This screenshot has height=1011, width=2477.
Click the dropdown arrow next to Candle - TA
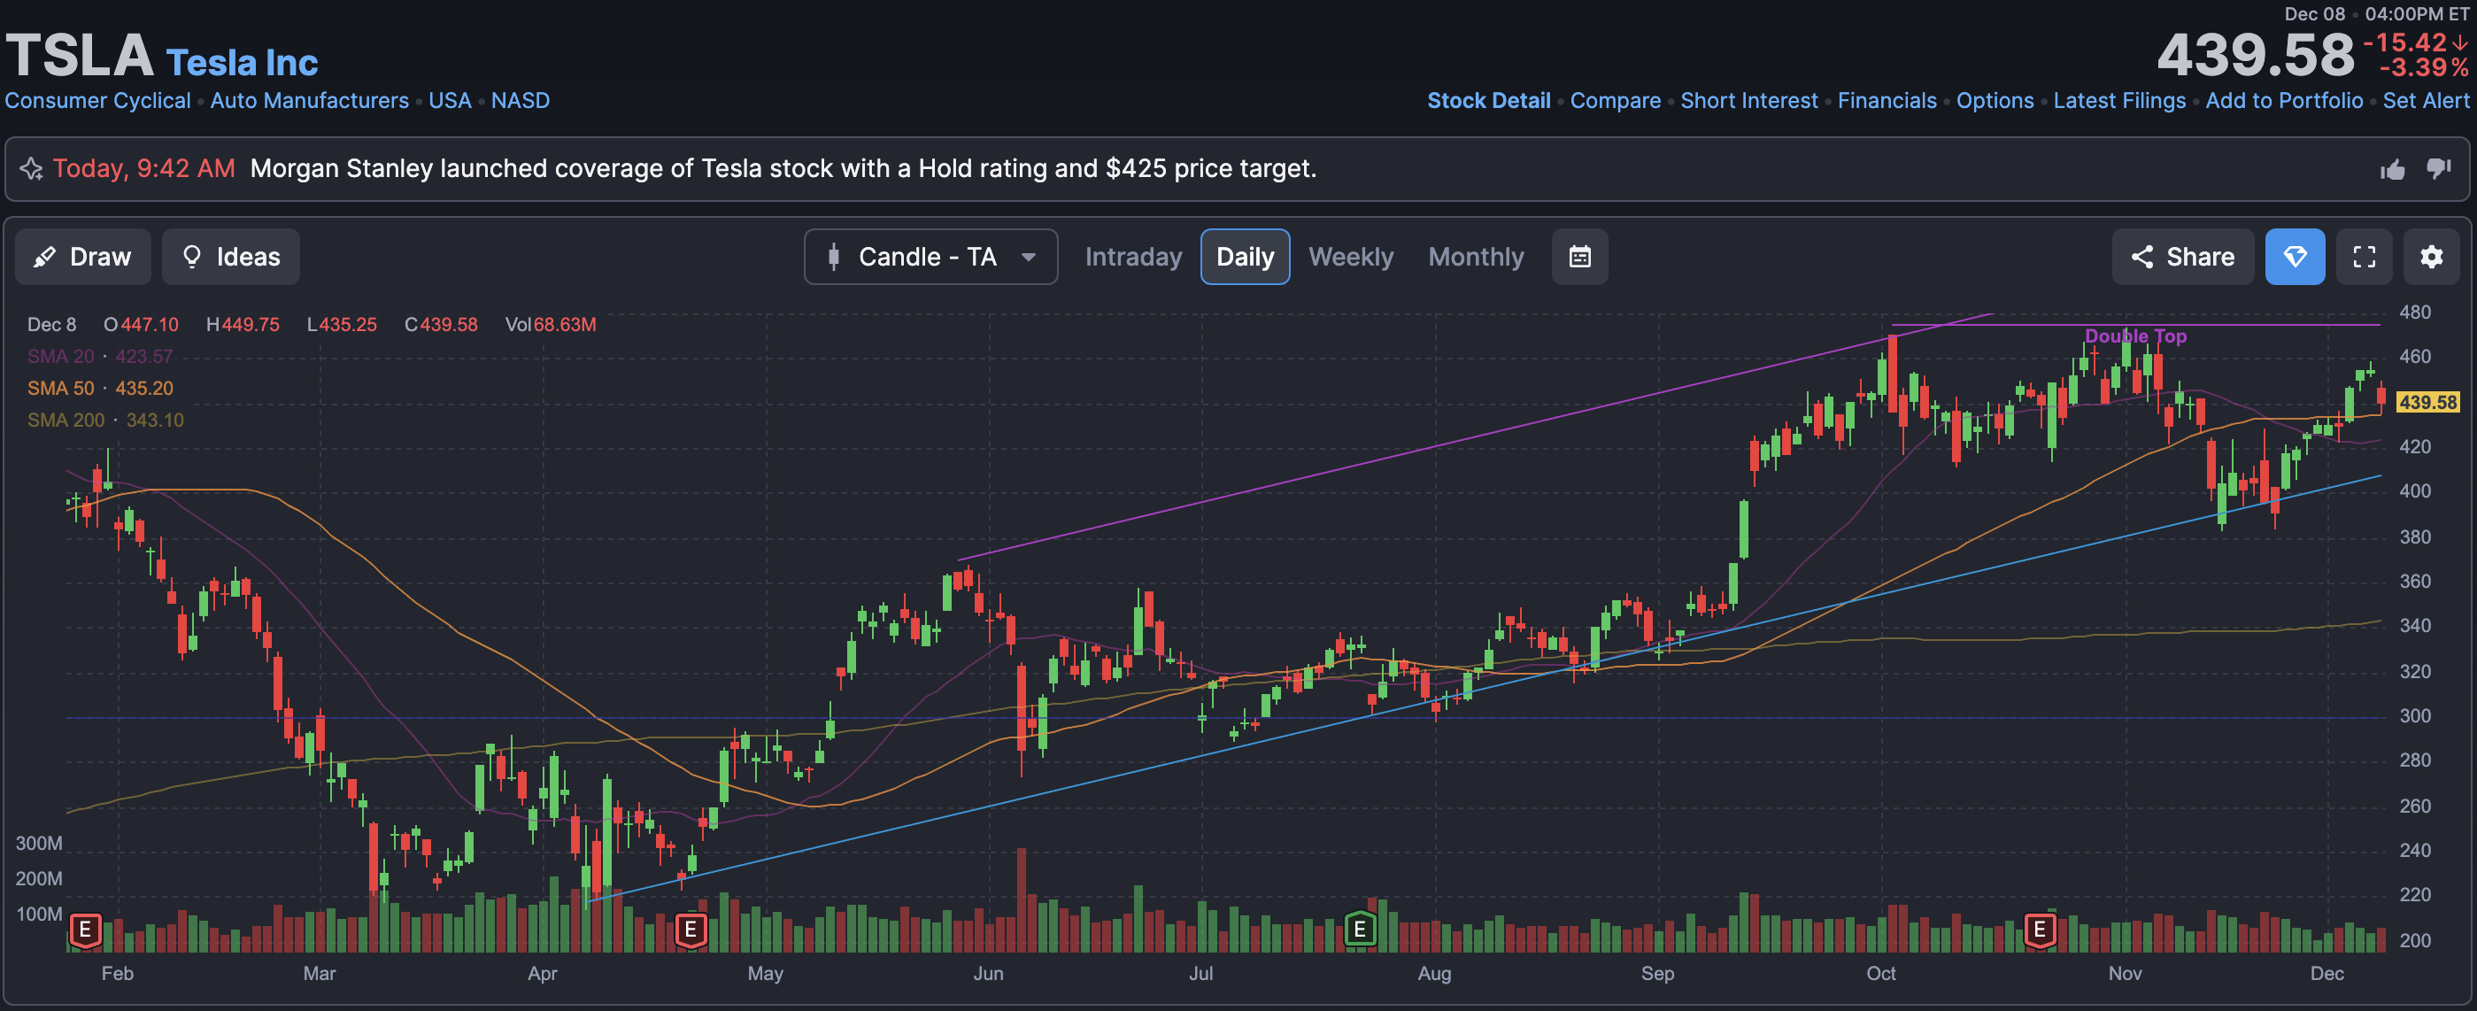point(1028,257)
